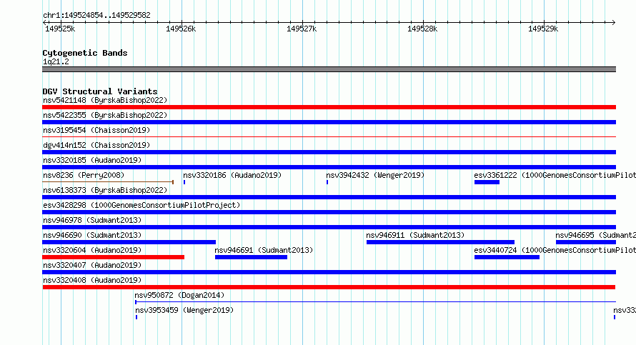The image size is (636, 345).
Task: Open variant label nsv946690 (Sudmant2013)
Action: [x=92, y=235]
